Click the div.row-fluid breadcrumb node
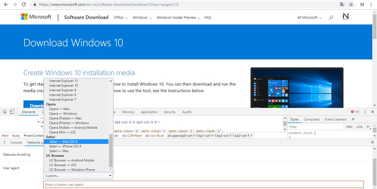The image size is (377, 189). 155,135
